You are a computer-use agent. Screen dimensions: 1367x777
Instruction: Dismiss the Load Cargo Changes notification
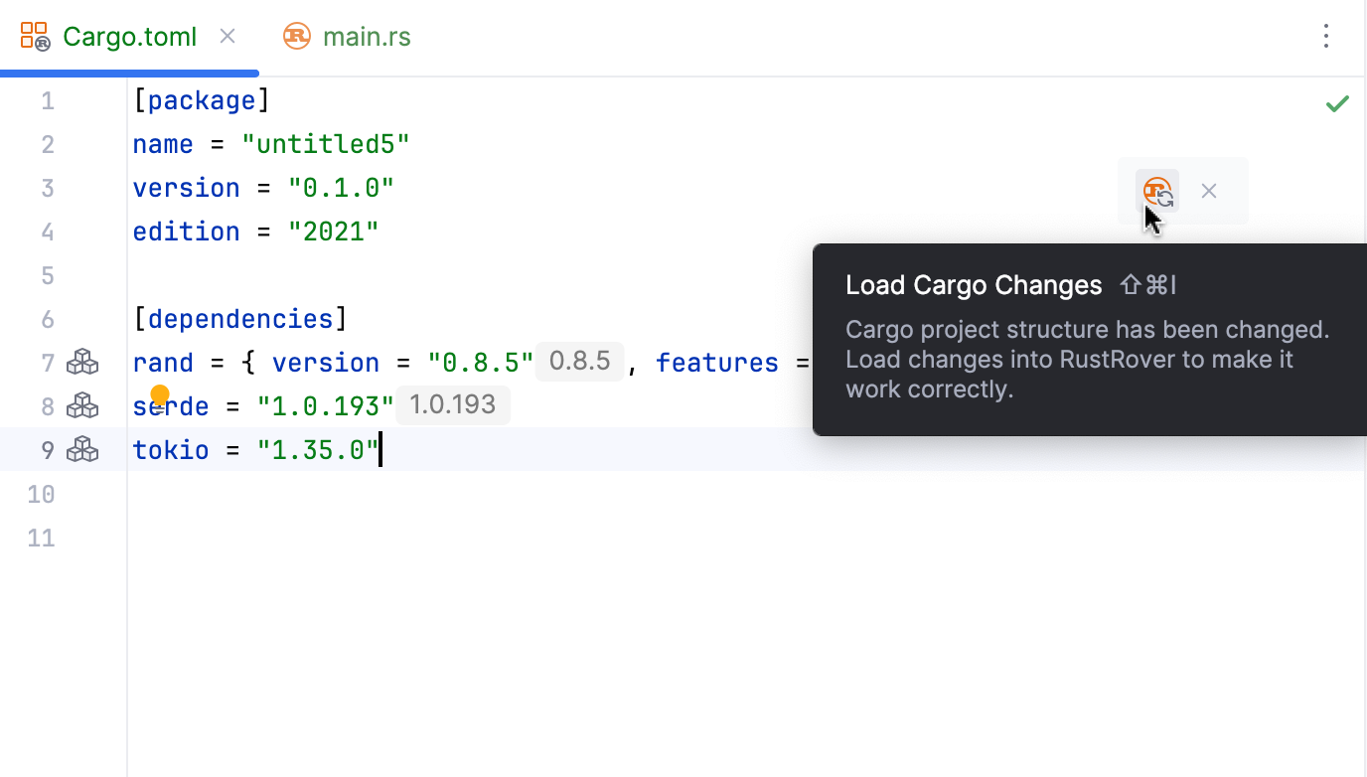(x=1208, y=191)
